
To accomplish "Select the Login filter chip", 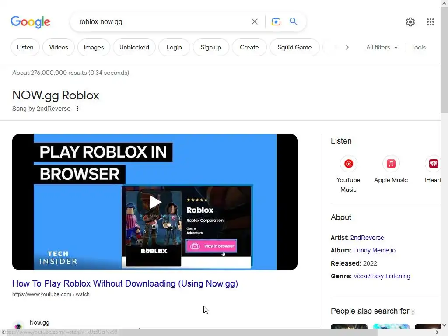I will [x=174, y=47].
